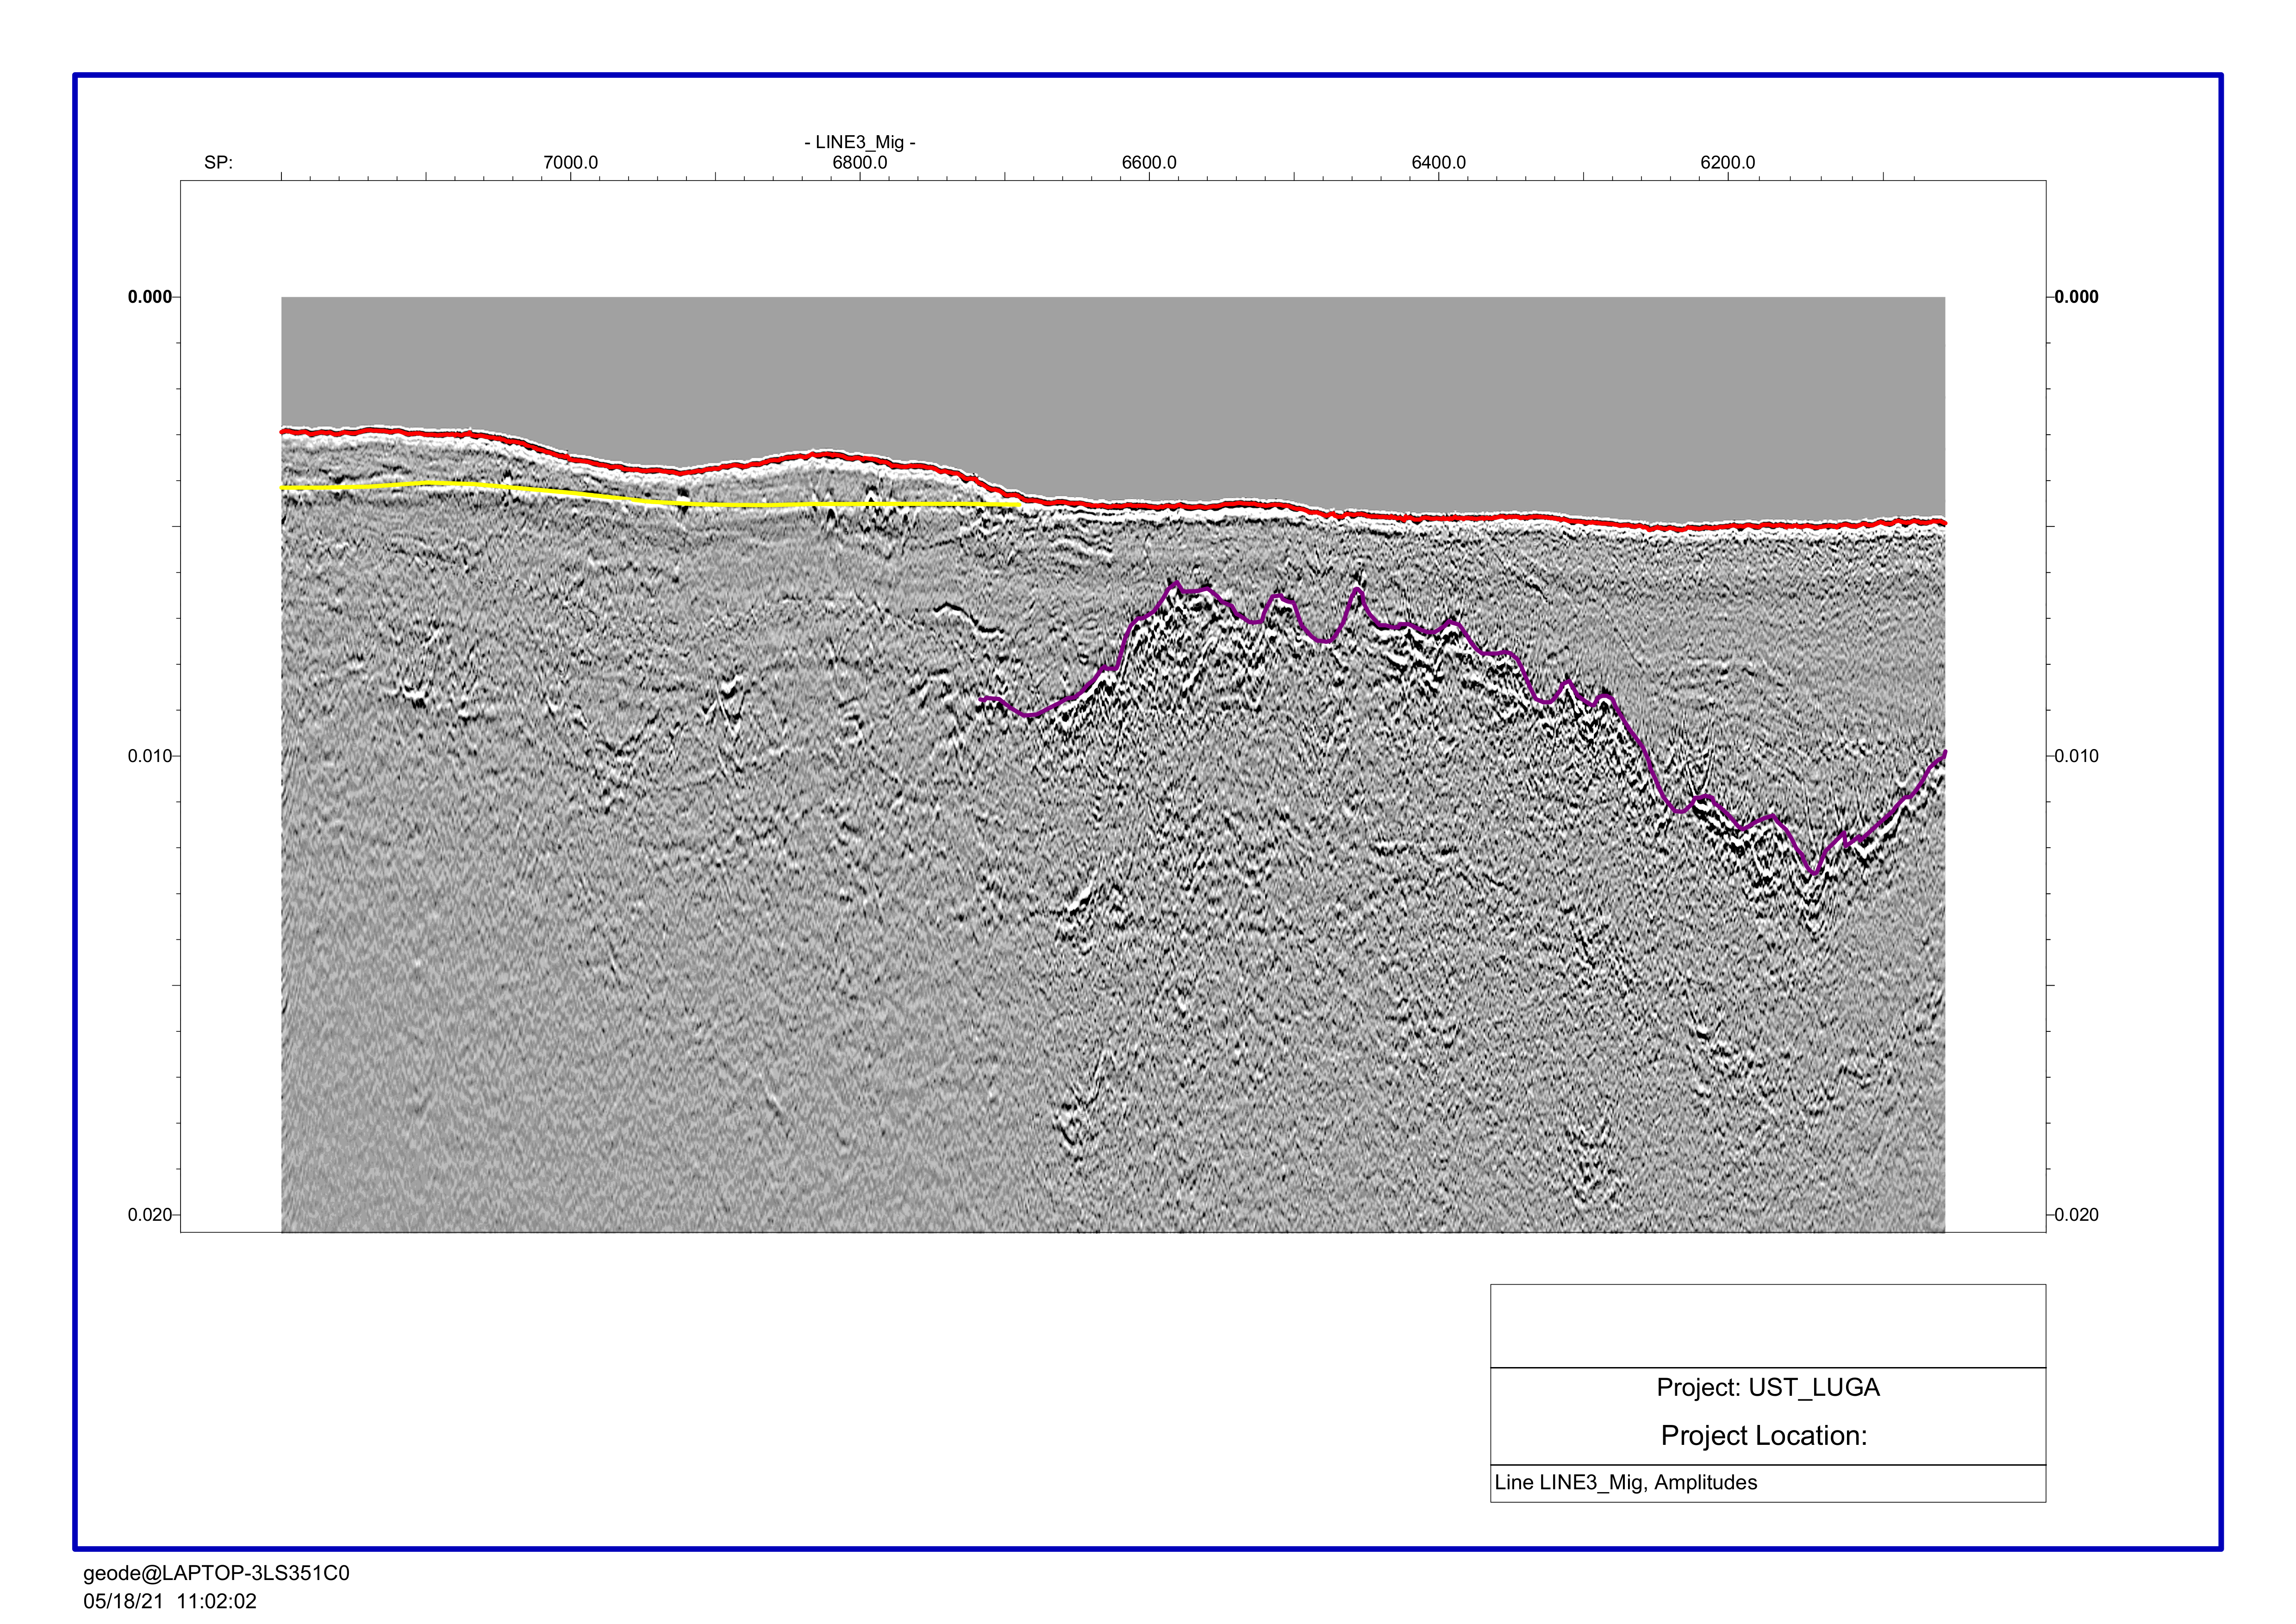Click left time-axis label "0.010"

[150, 755]
